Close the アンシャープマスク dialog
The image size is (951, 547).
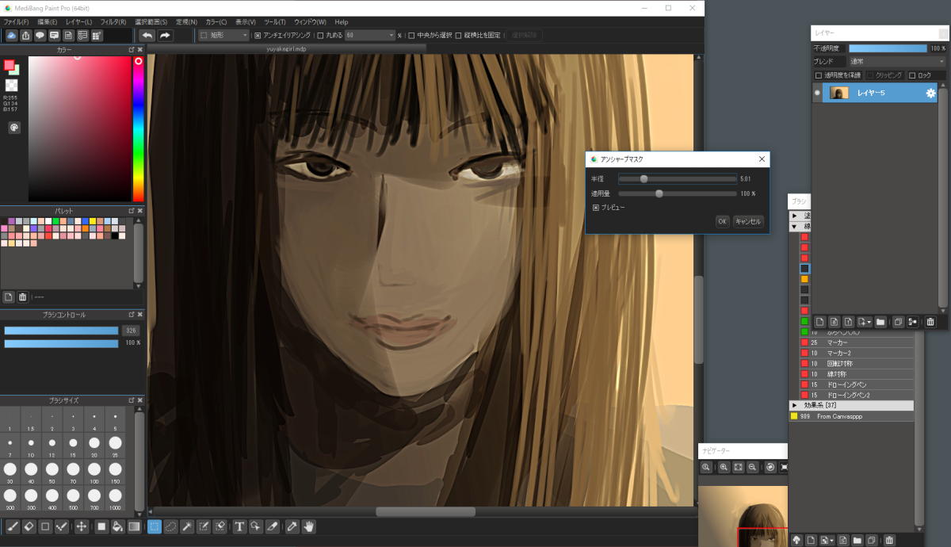point(762,159)
